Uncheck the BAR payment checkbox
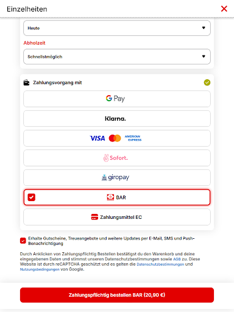The width and height of the screenshot is (234, 312). tap(32, 197)
